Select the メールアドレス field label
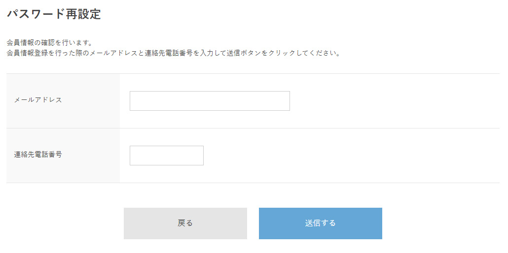 (x=38, y=100)
